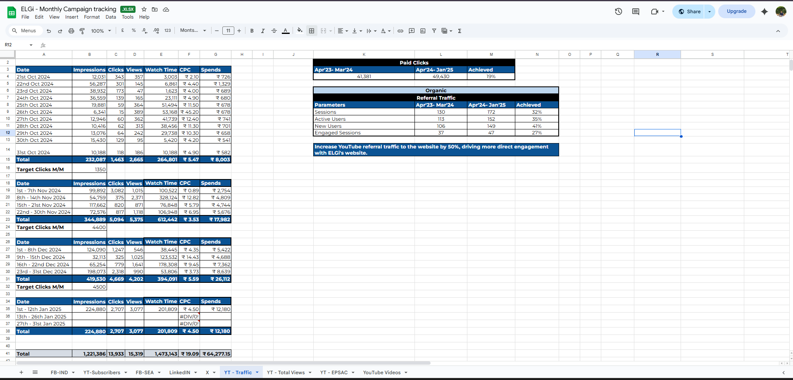Click the insert link icon
Image resolution: width=793 pixels, height=380 pixels.
(x=400, y=31)
